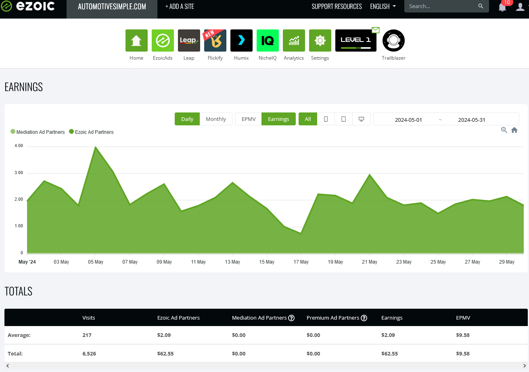Filter chart by desktop device
Screen dimensions: 529x372
362,119
